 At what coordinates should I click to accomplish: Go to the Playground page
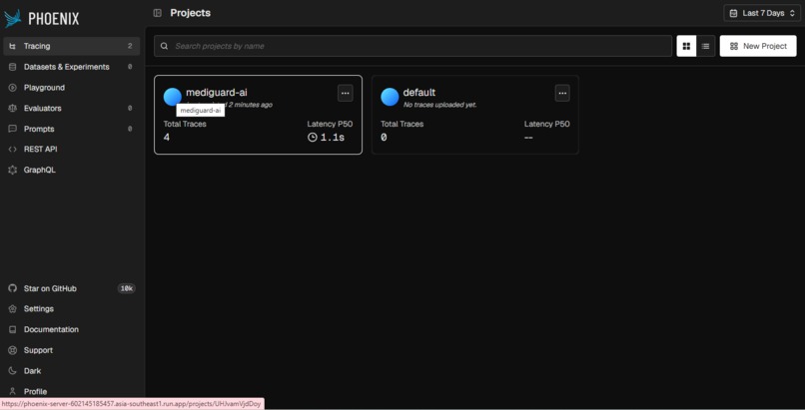coord(71,88)
